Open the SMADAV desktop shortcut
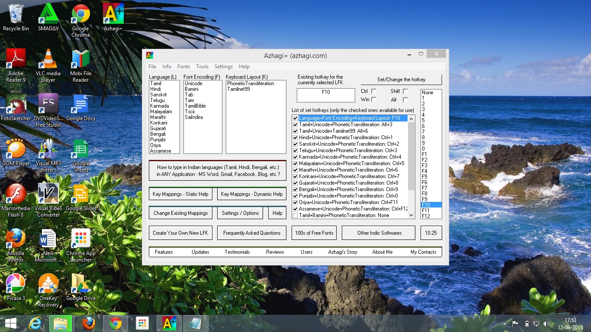 tap(48, 18)
